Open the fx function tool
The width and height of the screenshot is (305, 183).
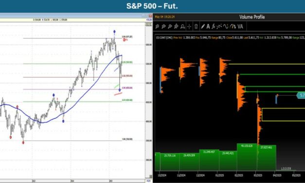pyautogui.click(x=214, y=26)
